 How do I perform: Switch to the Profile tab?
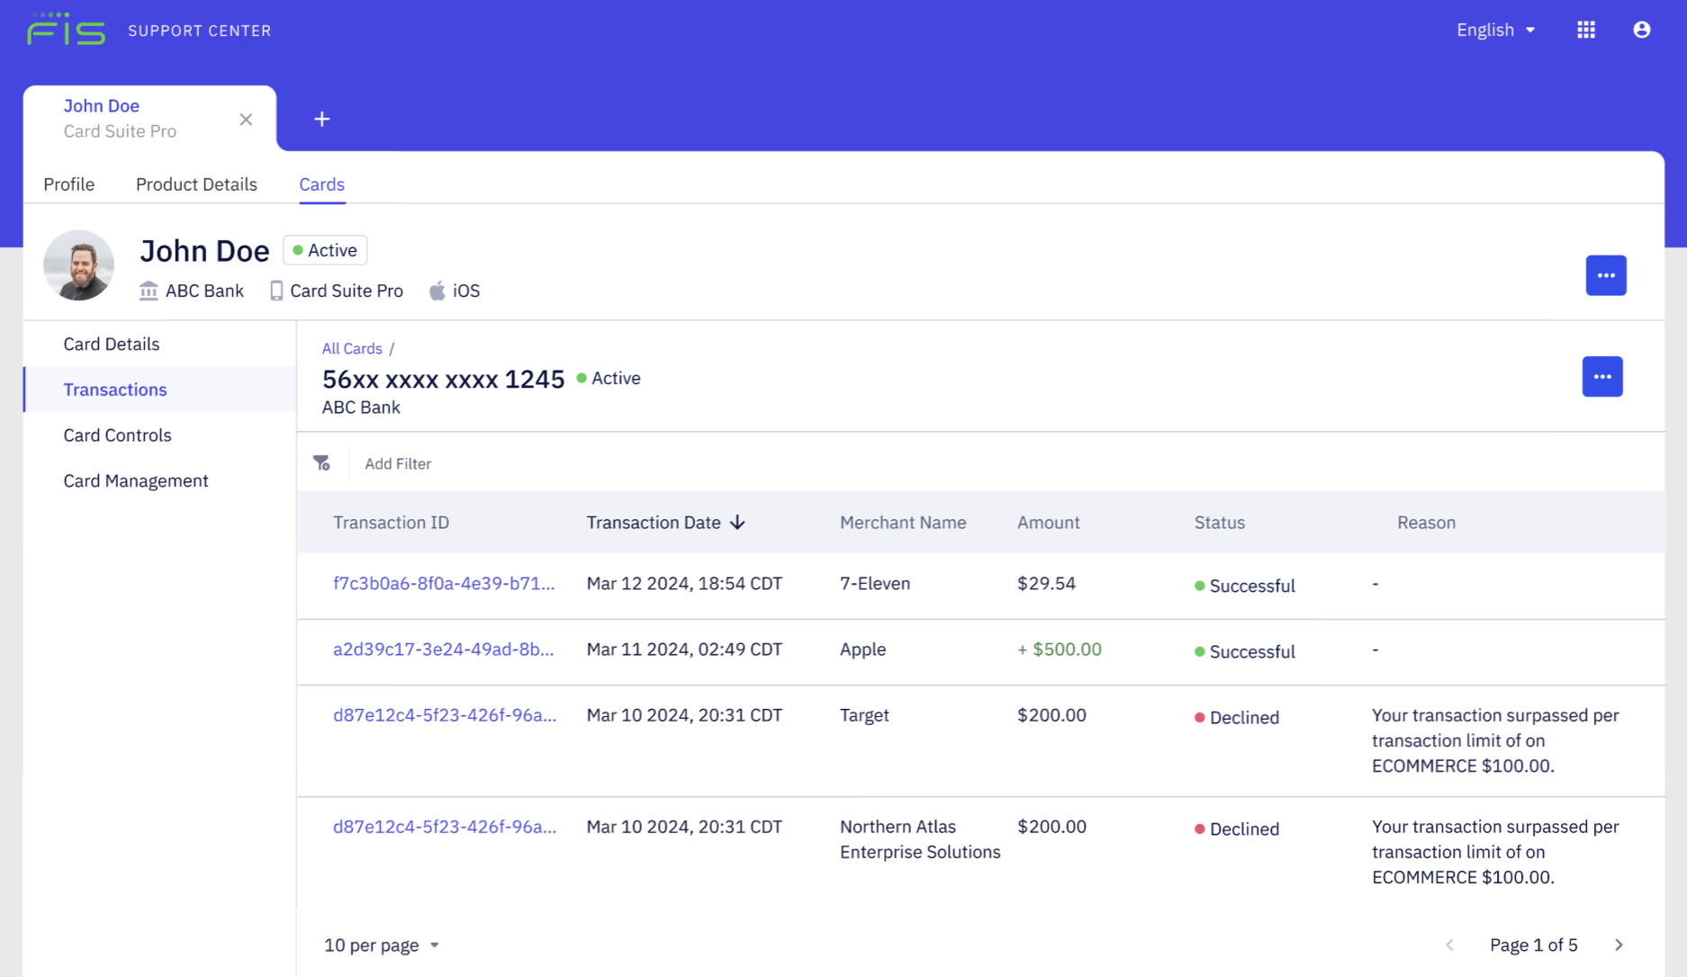(x=68, y=184)
